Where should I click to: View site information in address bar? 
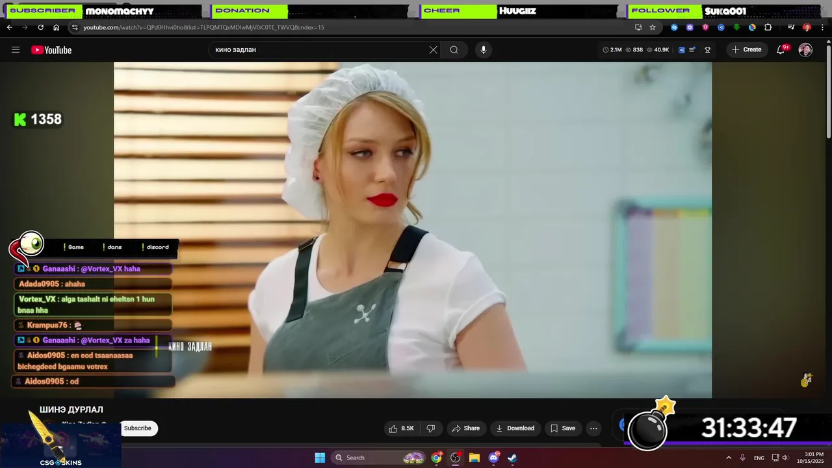75,27
